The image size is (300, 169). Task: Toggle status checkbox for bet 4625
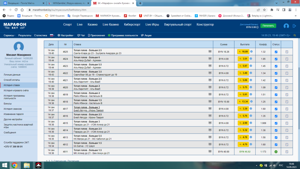pyautogui.click(x=276, y=52)
